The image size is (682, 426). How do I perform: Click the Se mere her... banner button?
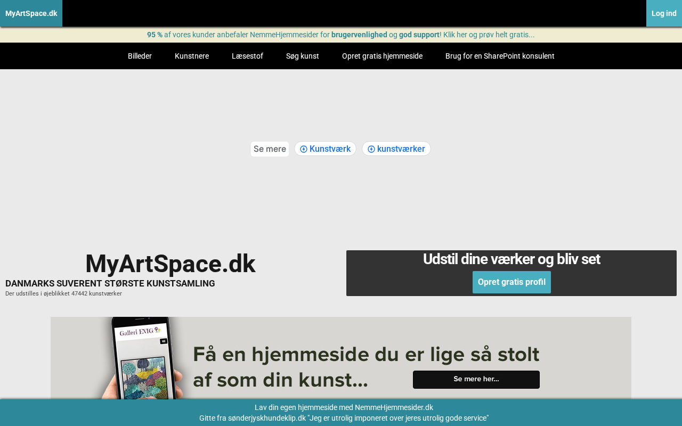coord(476,380)
